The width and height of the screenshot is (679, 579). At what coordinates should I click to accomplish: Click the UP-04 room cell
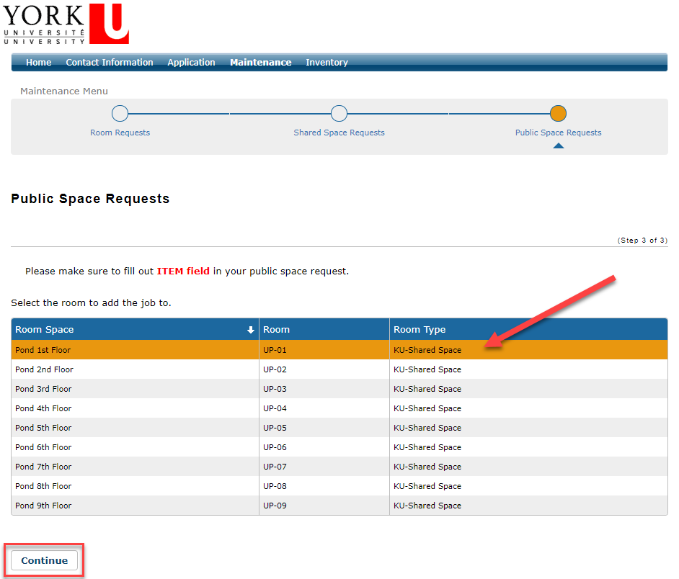[x=324, y=408]
